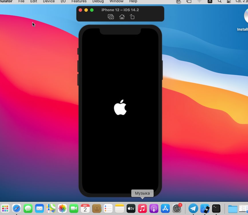Open System Preferences with notification badge
The width and height of the screenshot is (248, 215).
tap(177, 208)
